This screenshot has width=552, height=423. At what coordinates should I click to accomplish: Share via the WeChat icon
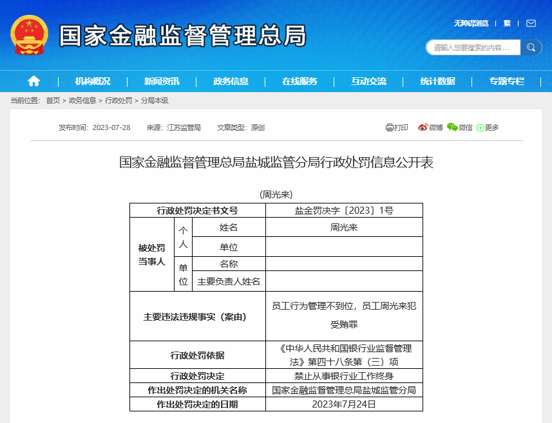click(x=452, y=127)
